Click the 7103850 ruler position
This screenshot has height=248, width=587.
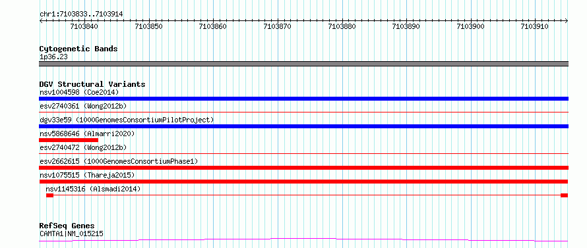[x=149, y=26]
